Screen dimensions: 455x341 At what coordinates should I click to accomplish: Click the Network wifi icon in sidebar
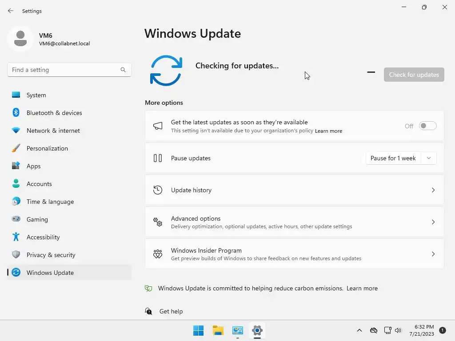tap(16, 131)
